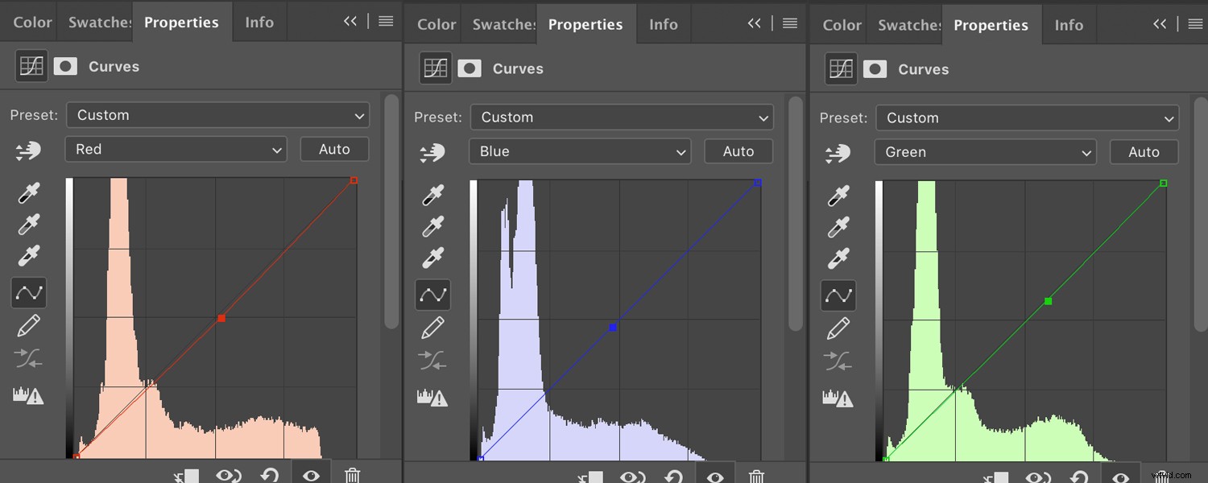The image size is (1208, 483).
Task: Select the pencil to draw the Blue curve freehand
Action: [432, 327]
